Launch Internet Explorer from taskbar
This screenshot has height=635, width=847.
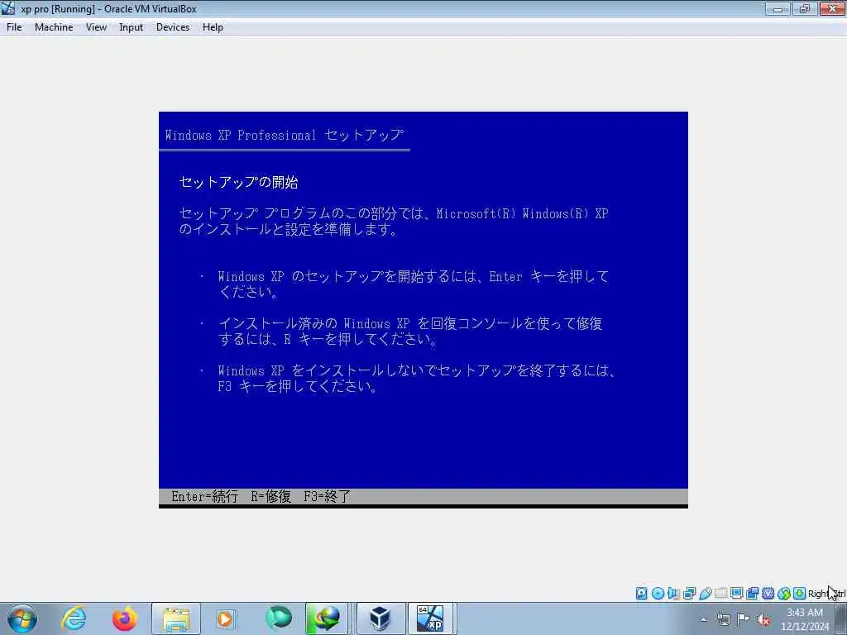(x=74, y=618)
